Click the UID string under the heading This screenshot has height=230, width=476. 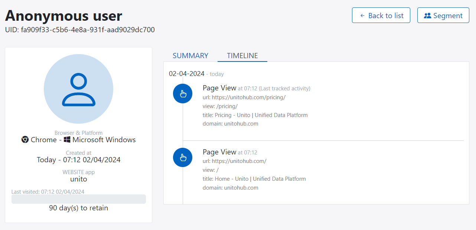click(80, 30)
